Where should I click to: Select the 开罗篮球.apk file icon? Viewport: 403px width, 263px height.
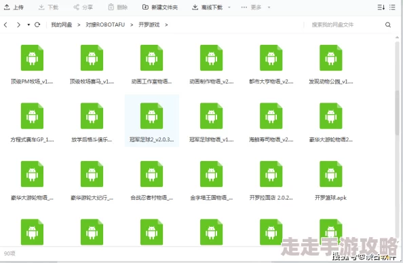[331, 174]
